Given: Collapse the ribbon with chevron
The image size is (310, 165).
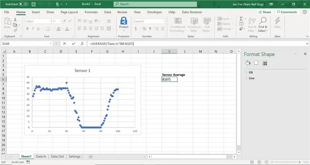Looking at the screenshot, I should tap(307, 36).
